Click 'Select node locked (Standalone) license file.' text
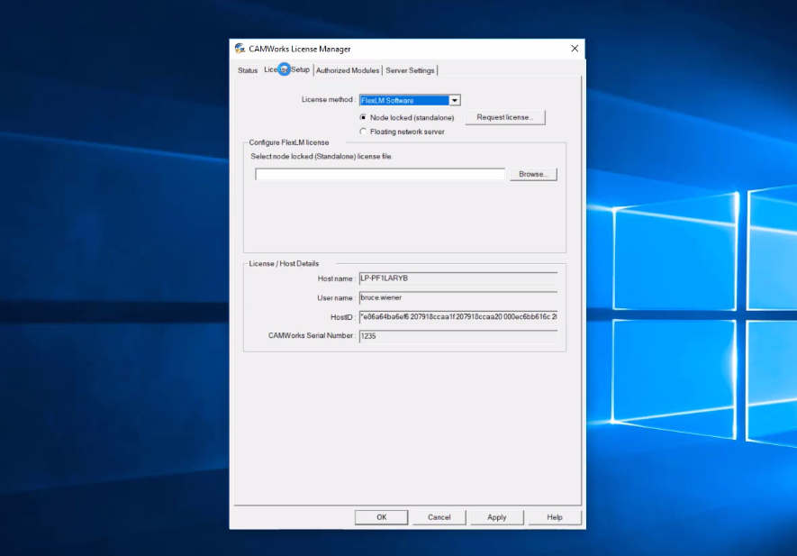Viewport: 797px width, 556px height. coord(322,157)
